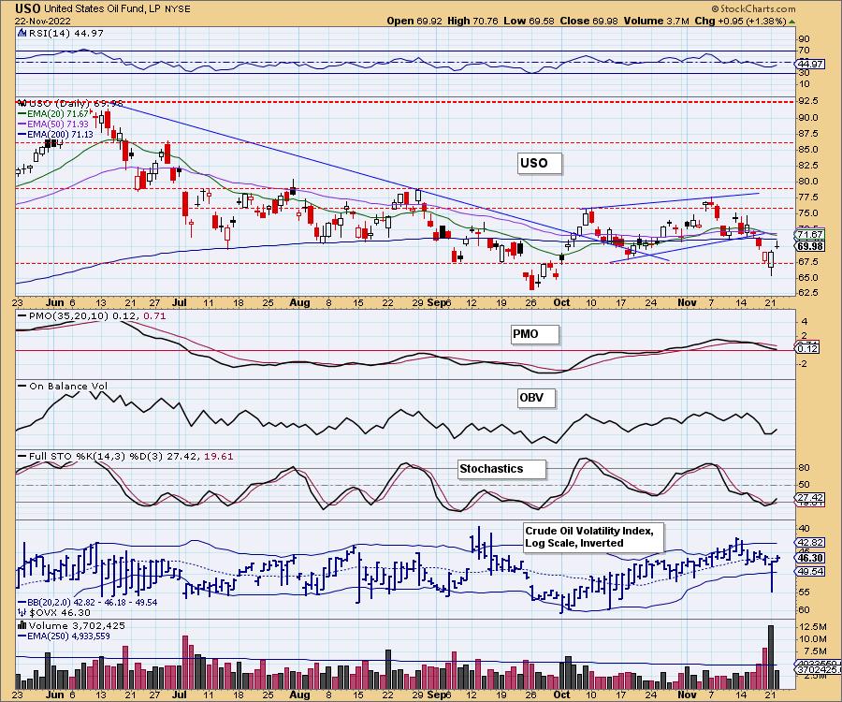Click the PMO 0.12 axis value tag

[x=807, y=348]
